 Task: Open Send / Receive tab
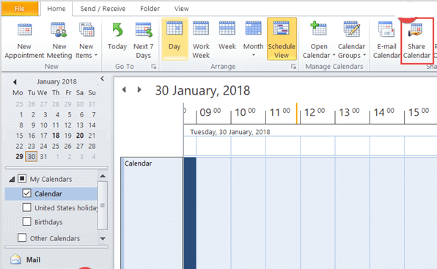pyautogui.click(x=103, y=9)
